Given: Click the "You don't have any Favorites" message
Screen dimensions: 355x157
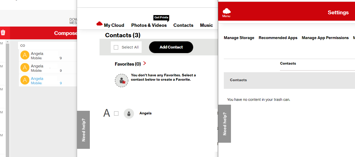Looking at the screenshot, I should (163, 77).
